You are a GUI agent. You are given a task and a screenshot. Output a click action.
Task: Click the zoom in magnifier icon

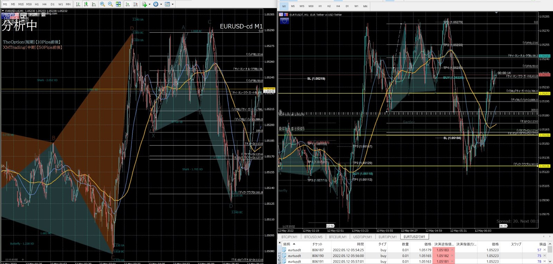[103, 4]
